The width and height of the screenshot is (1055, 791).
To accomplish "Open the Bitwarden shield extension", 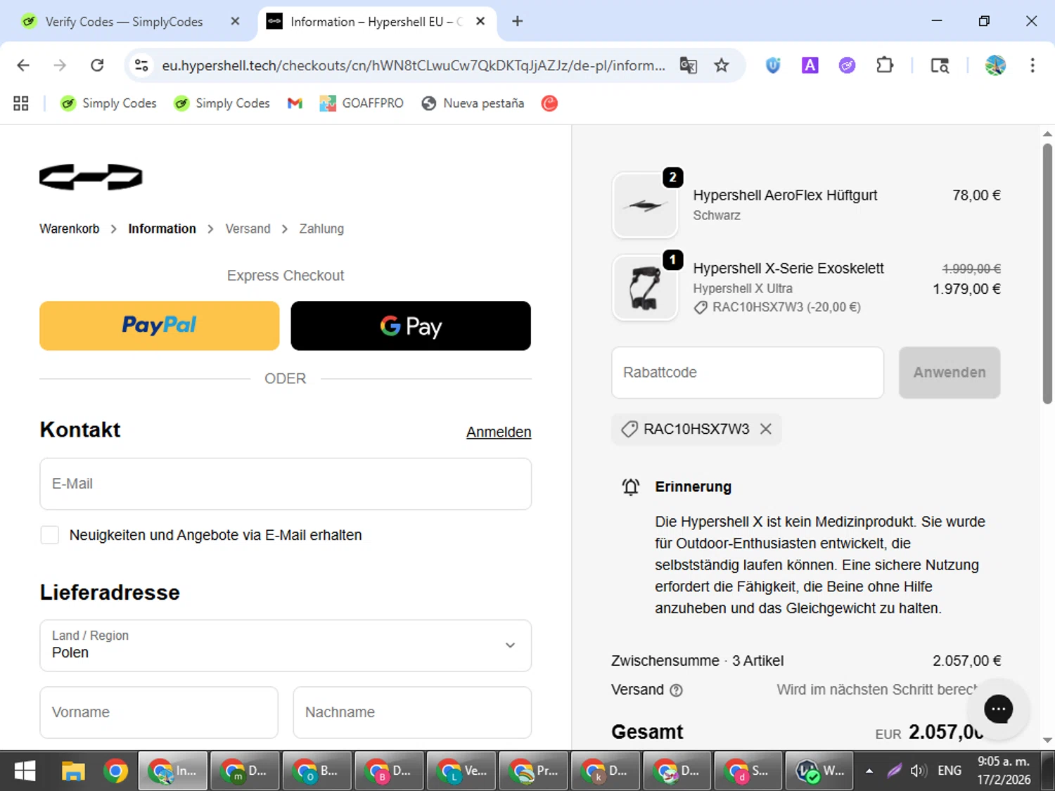I will 773,65.
